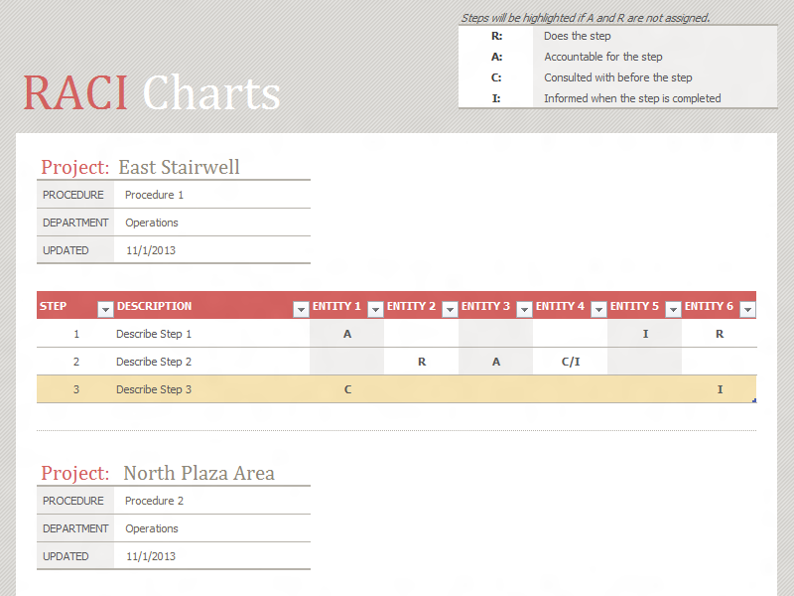Screen dimensions: 794x596
Task: Click the PROCEDURE label under East Stairwell
Action: (72, 195)
